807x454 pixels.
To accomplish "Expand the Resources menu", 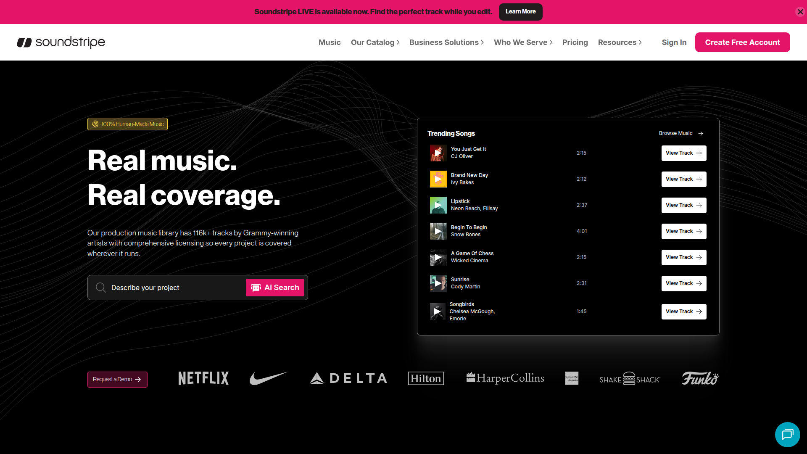I will point(620,42).
